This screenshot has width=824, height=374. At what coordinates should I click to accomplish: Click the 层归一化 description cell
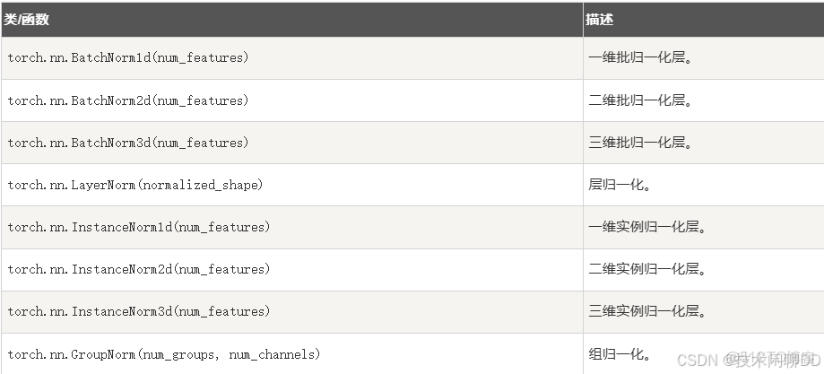point(620,185)
